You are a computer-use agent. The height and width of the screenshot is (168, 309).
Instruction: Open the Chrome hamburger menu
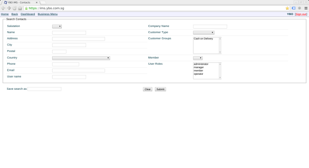306,8
